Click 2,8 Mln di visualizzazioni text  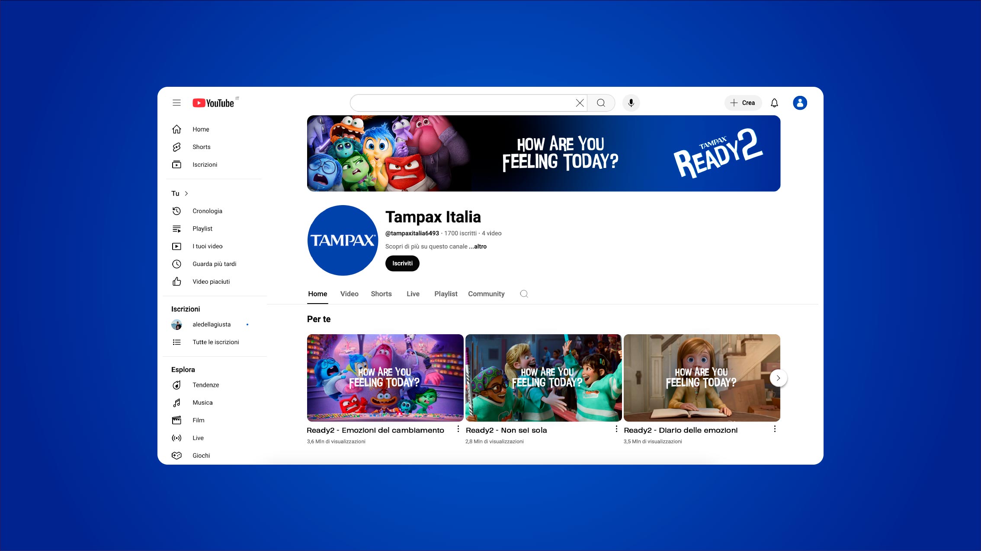point(494,441)
